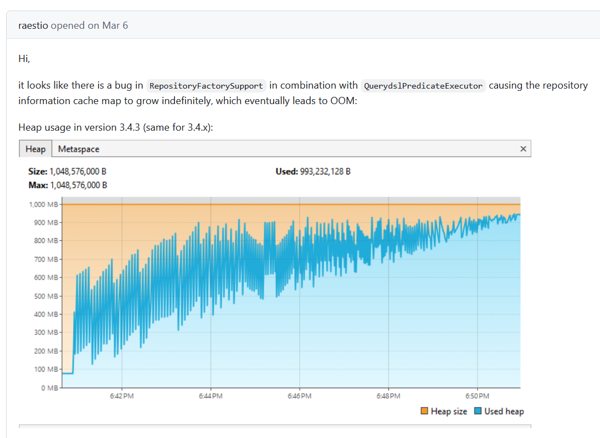This screenshot has width=600, height=438.
Task: Click the 0 MB y-axis label
Action: coord(49,388)
